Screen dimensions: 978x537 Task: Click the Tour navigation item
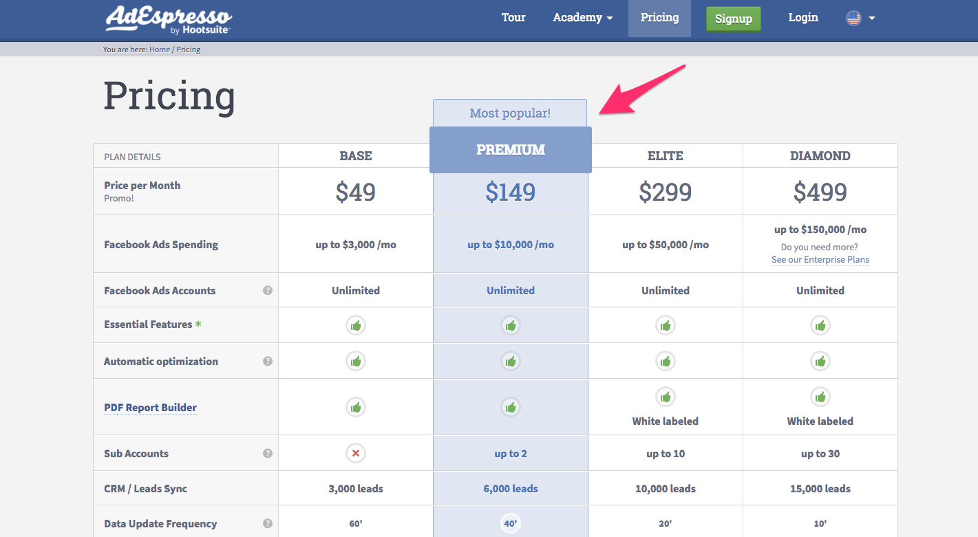[x=513, y=18]
